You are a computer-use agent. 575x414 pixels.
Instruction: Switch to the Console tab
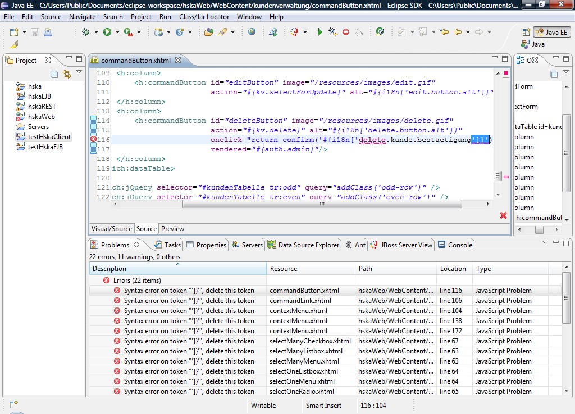(x=455, y=245)
